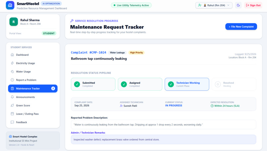
Task: Click the High Priority tag
Action: [136, 52]
